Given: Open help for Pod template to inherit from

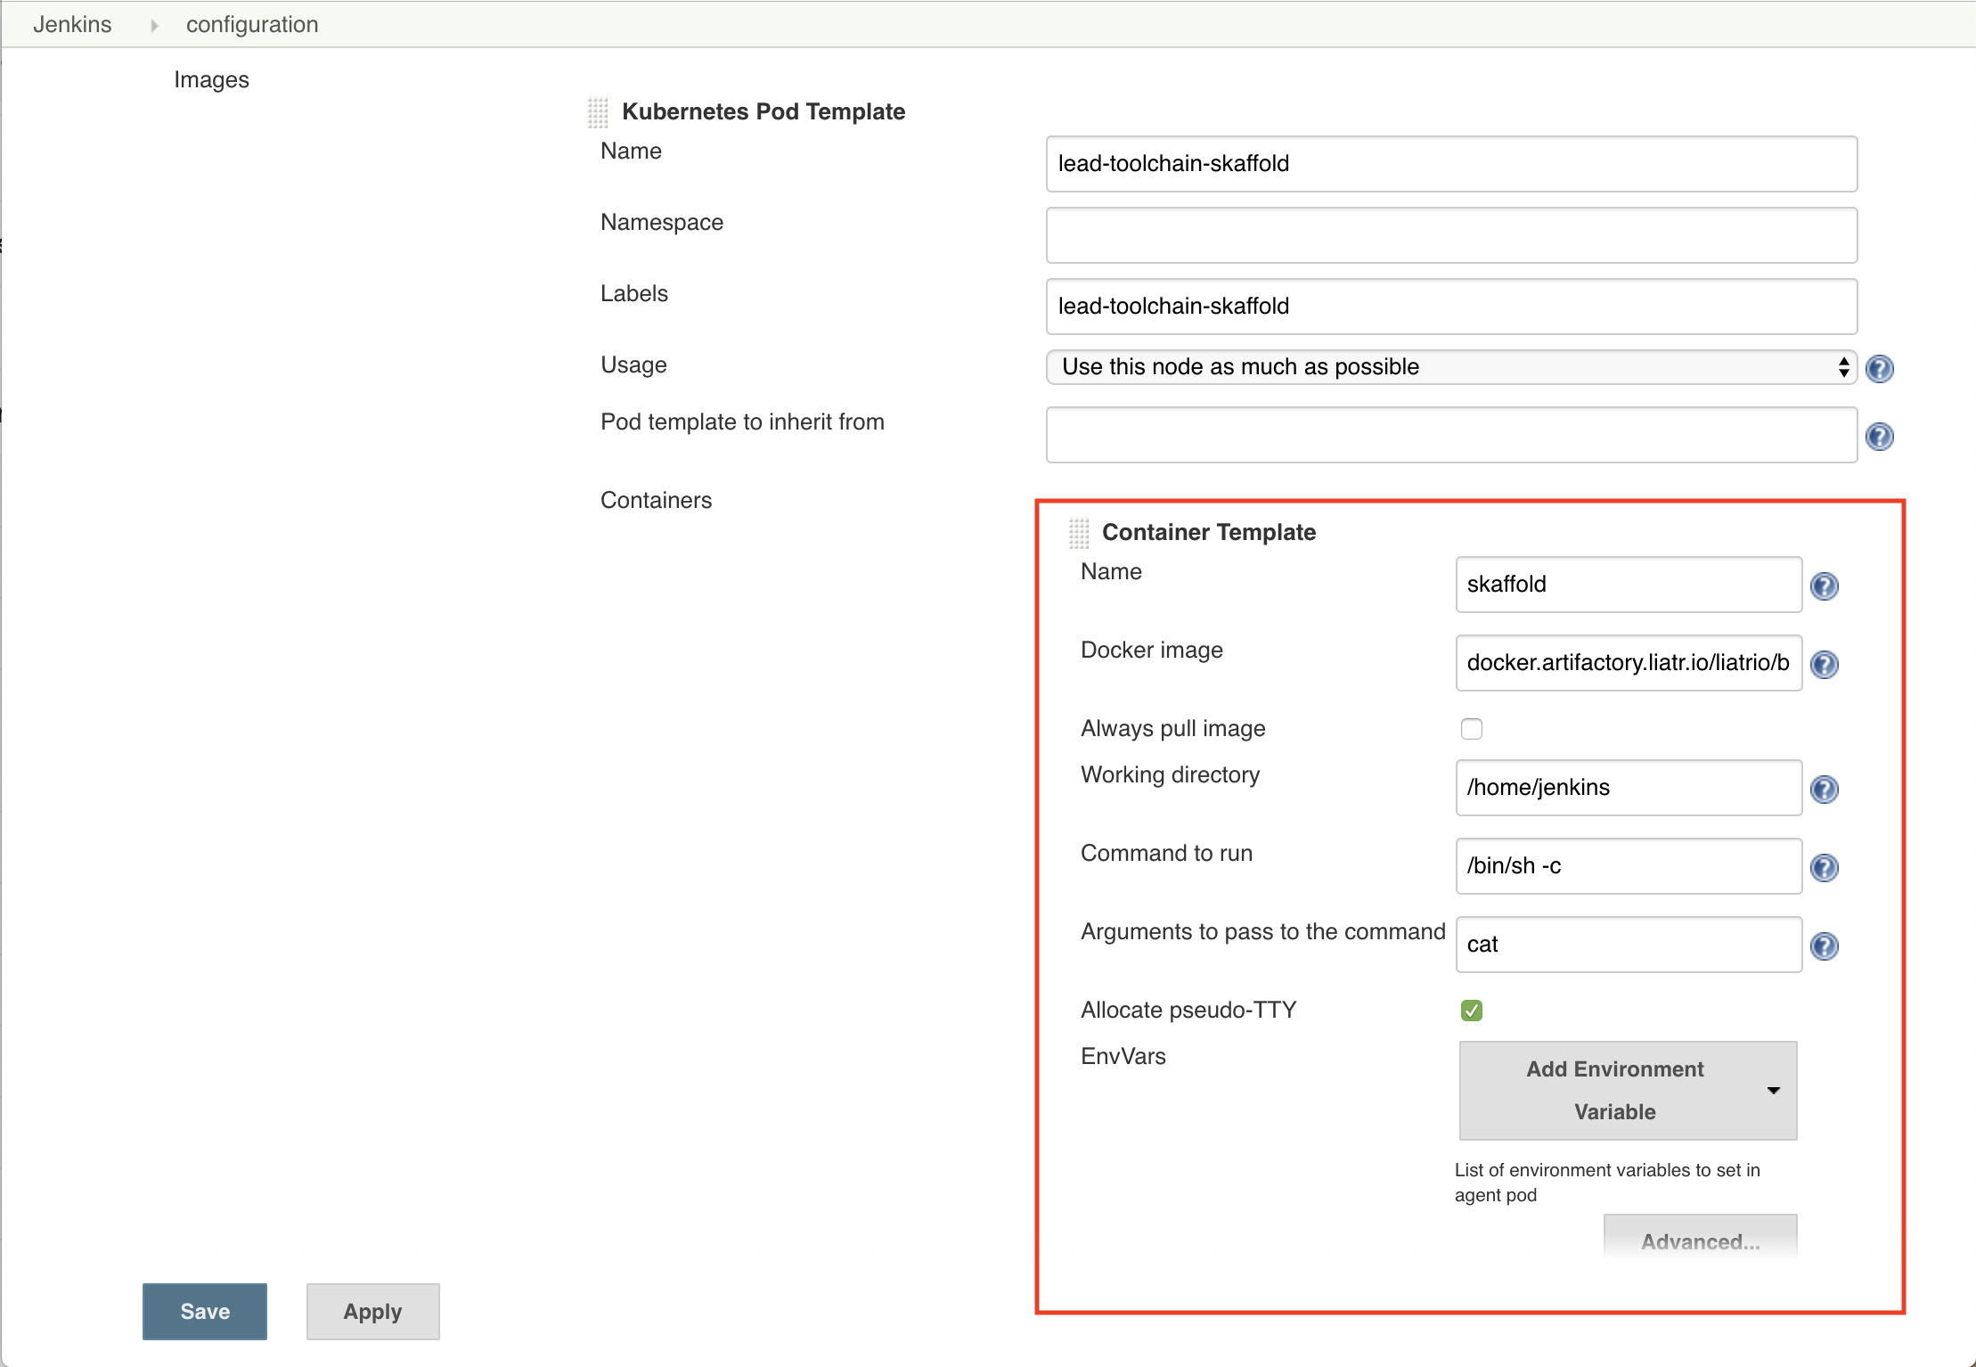Looking at the screenshot, I should point(1879,436).
